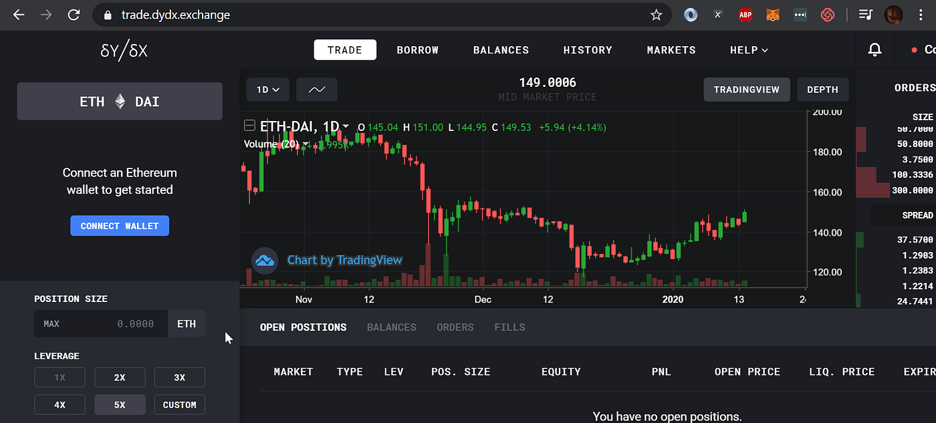936x423 pixels.
Task: Select 3X leverage
Action: pos(179,378)
